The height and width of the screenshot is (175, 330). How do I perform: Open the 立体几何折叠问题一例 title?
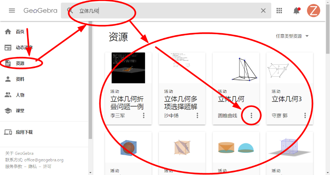point(127,103)
